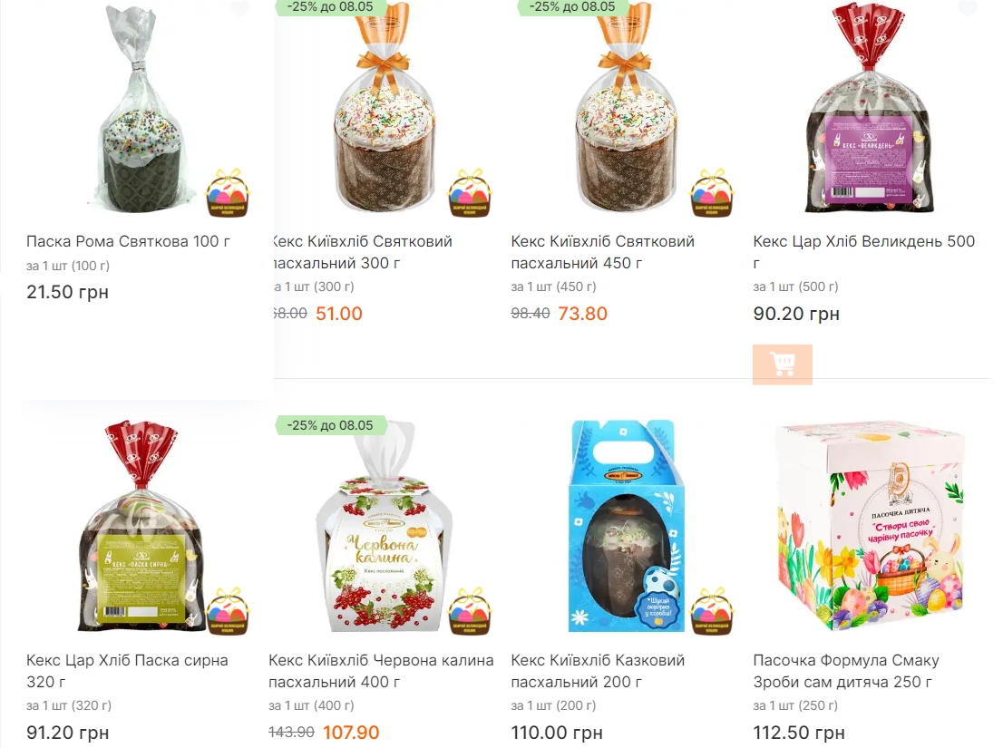Open Кекс Київхліб Святковий пасхальний 300 г link
This screenshot has height=748, width=1003.
(363, 253)
